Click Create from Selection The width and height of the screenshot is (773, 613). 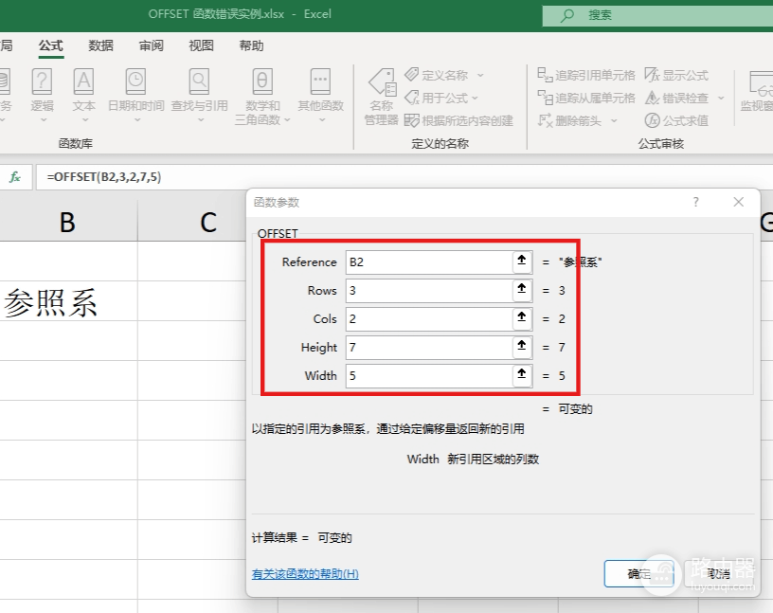[458, 120]
